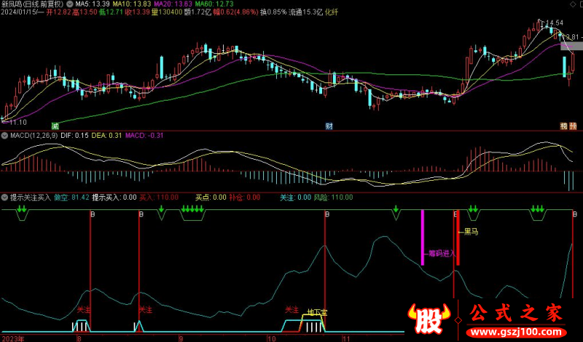Click the 财 event marker on the price axis
The height and width of the screenshot is (342, 583).
coord(329,125)
